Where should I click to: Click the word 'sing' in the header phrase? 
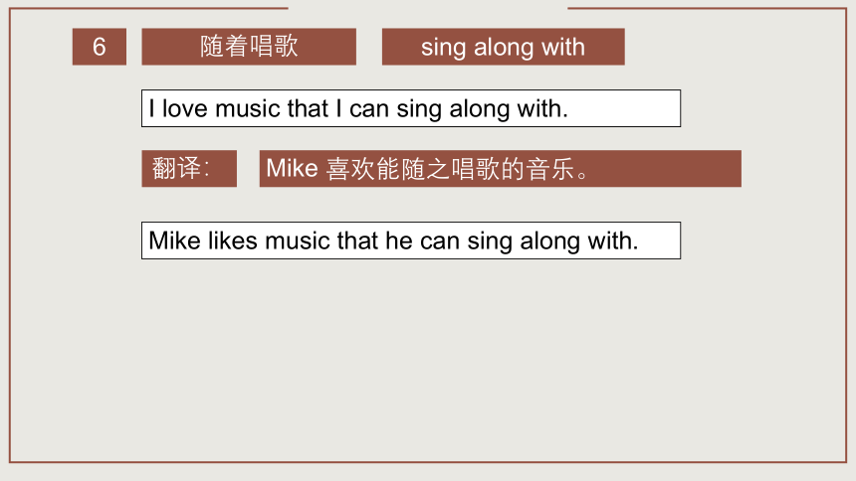[444, 48]
